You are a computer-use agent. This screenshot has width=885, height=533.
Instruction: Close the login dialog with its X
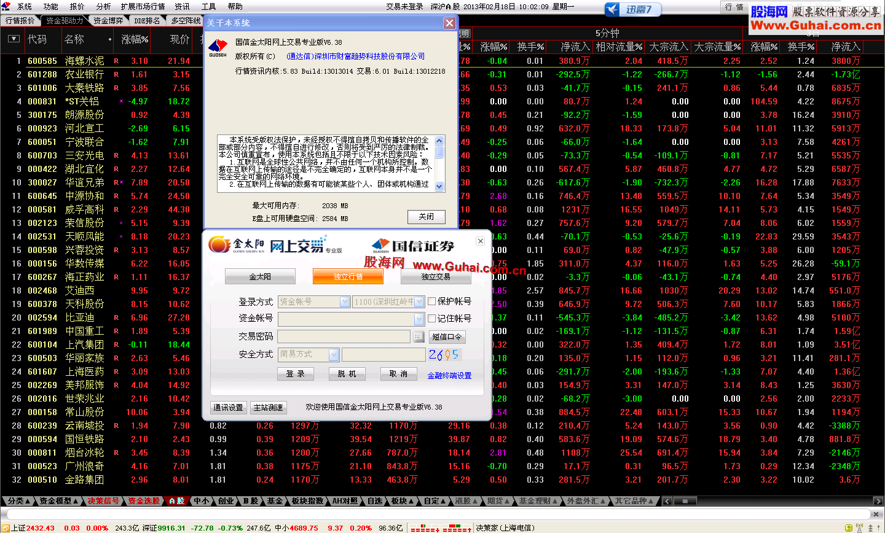481,241
